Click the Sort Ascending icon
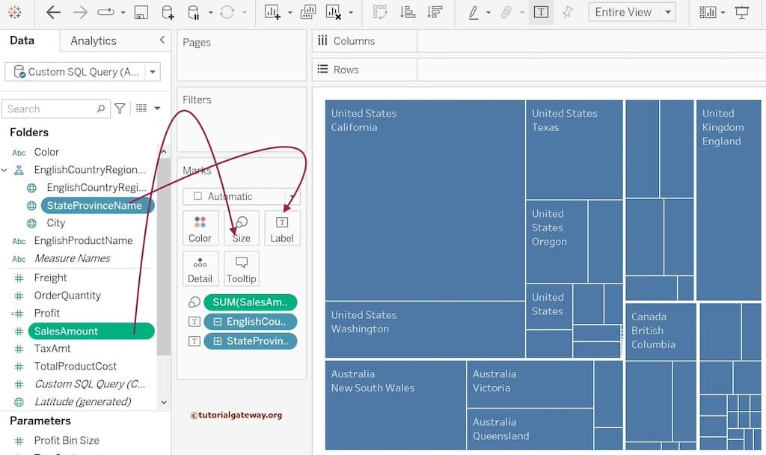The width and height of the screenshot is (766, 455). point(408,12)
